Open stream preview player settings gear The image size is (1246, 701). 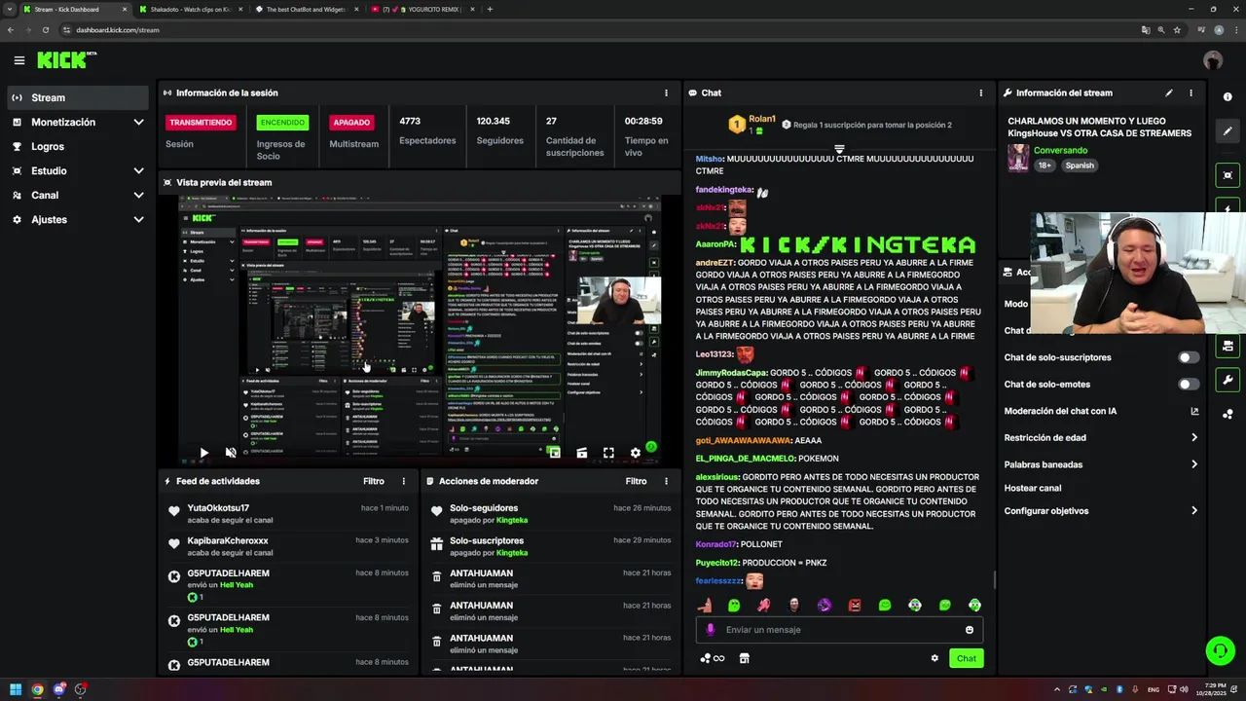636,453
